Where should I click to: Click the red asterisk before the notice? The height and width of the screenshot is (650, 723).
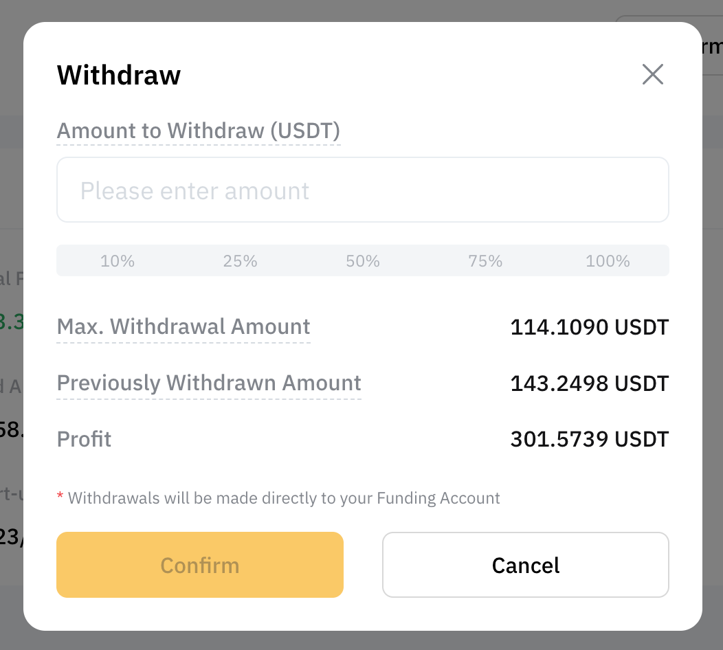(60, 497)
